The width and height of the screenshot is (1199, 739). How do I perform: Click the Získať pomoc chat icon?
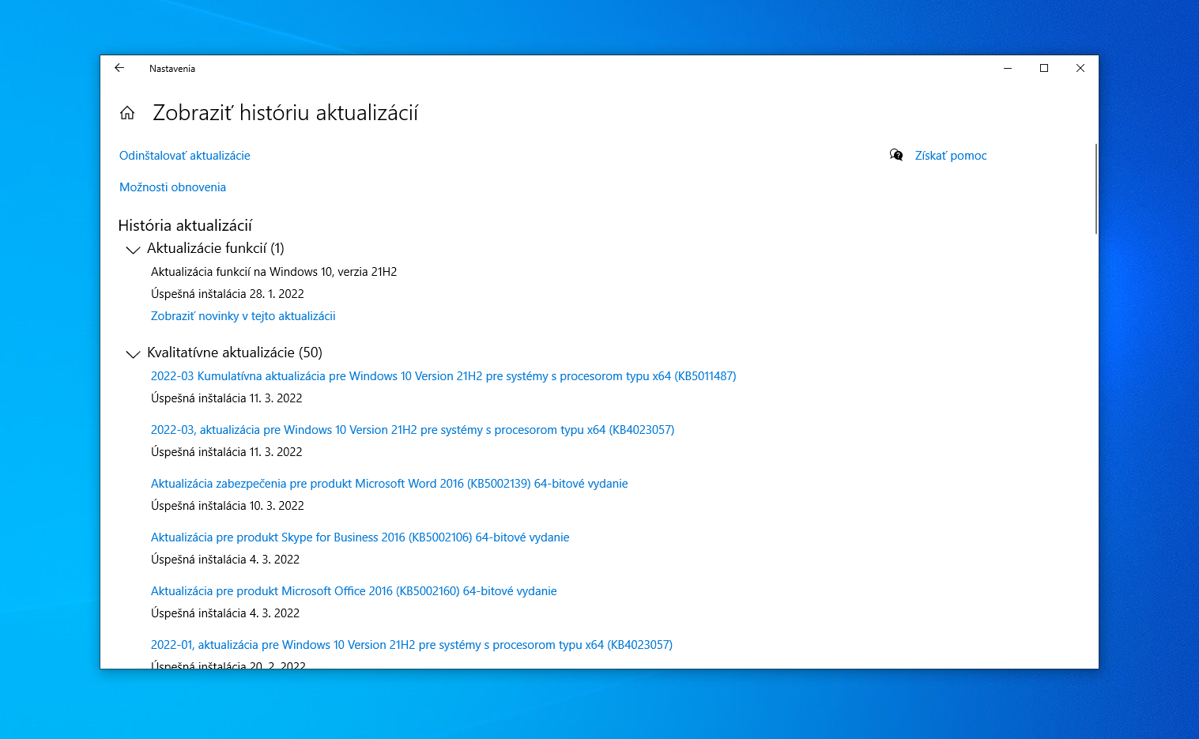coord(896,155)
